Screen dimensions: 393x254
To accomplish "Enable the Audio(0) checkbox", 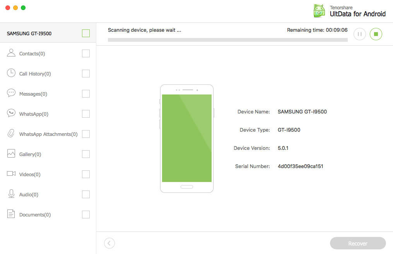I will pos(86,194).
